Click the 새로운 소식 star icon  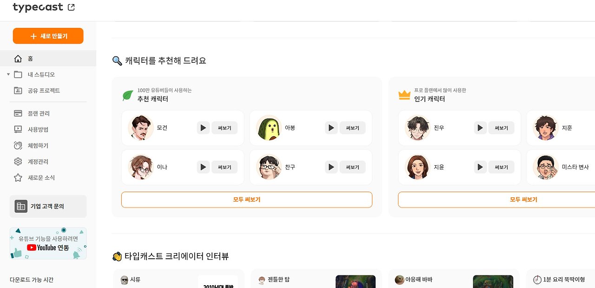coord(18,177)
